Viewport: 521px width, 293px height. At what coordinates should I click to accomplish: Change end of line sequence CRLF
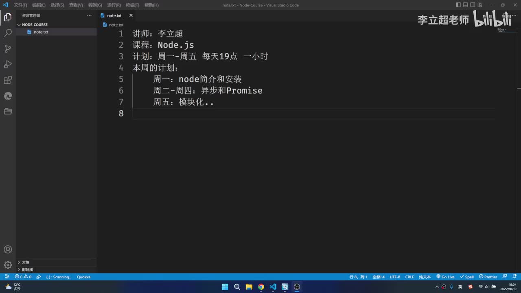tap(409, 277)
